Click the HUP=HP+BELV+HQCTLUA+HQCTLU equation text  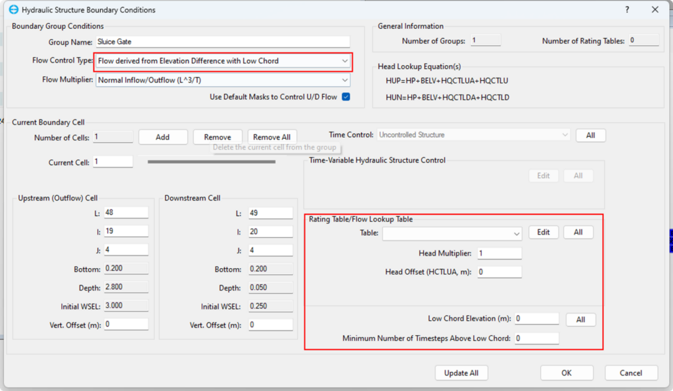click(x=447, y=81)
